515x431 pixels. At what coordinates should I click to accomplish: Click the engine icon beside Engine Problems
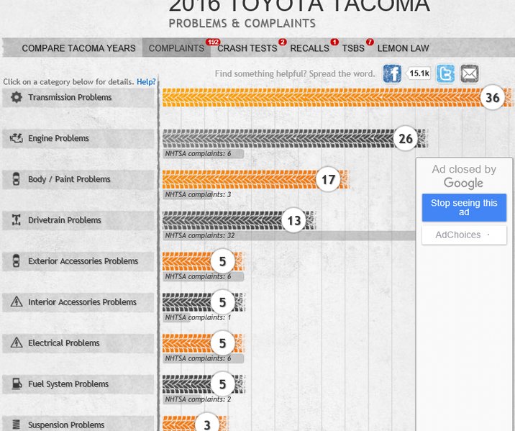point(16,138)
